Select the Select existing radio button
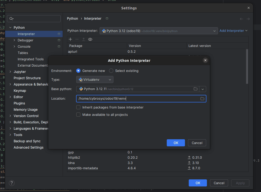261x192 pixels. [x=111, y=71]
